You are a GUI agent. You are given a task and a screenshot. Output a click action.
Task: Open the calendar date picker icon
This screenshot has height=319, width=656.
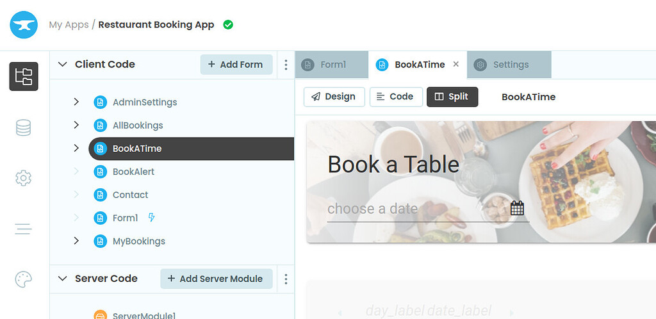coord(517,208)
